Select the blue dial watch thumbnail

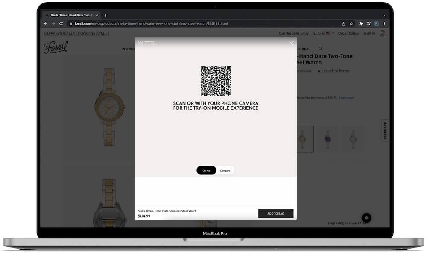point(328,139)
